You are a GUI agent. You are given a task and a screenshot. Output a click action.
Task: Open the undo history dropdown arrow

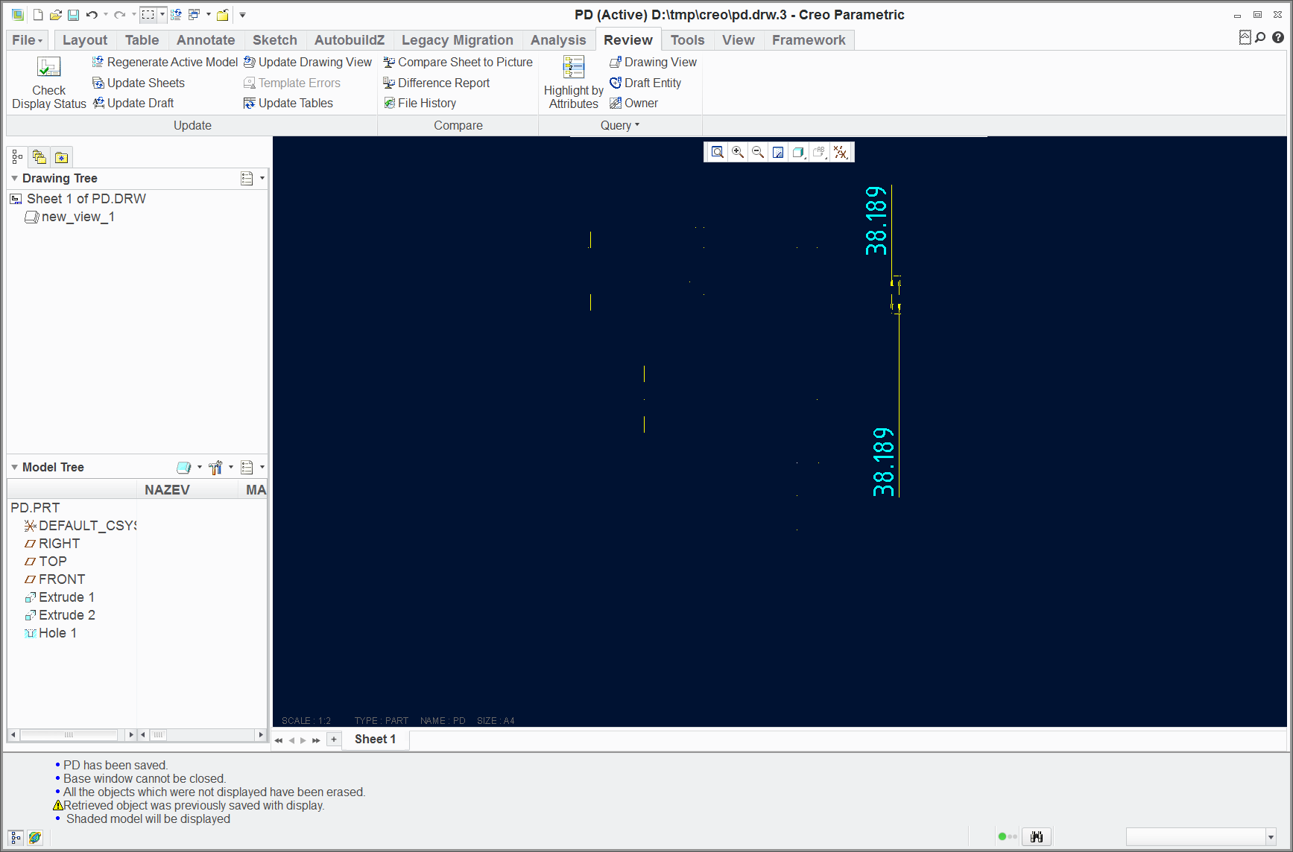click(x=106, y=15)
